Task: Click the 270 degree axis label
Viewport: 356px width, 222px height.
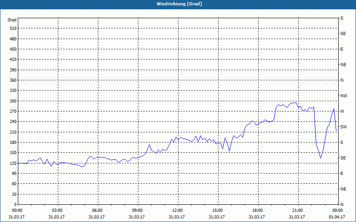Action: 13,111
